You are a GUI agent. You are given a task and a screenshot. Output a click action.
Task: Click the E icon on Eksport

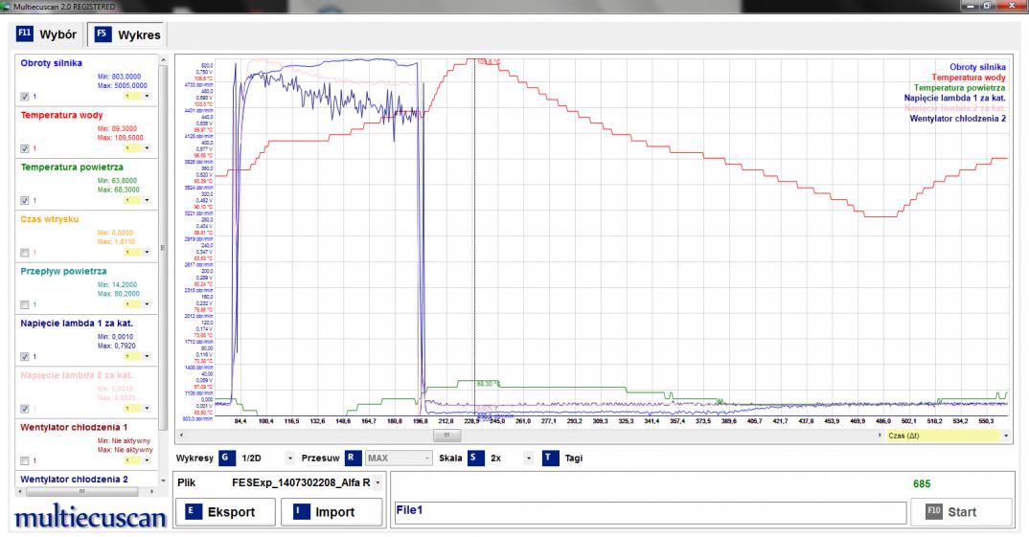(x=191, y=512)
